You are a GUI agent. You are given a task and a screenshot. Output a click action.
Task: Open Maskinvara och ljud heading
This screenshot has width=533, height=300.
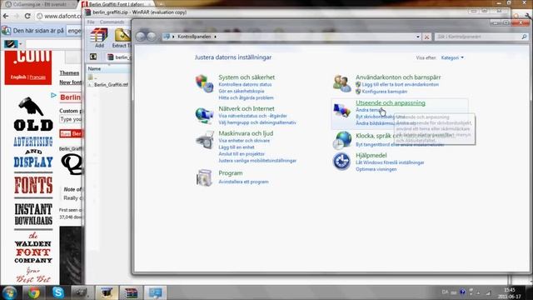[x=246, y=133]
